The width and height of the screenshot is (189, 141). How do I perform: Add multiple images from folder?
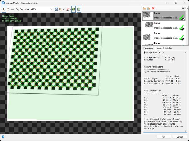[x=149, y=8]
